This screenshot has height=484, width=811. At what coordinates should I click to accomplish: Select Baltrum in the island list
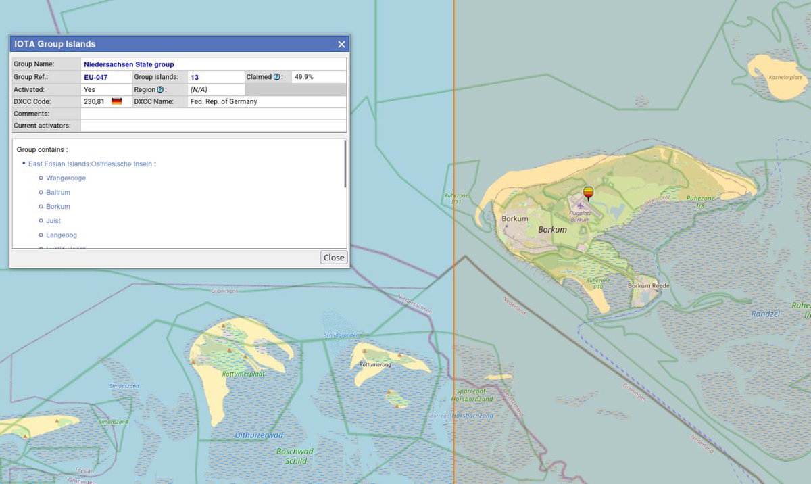tap(58, 193)
